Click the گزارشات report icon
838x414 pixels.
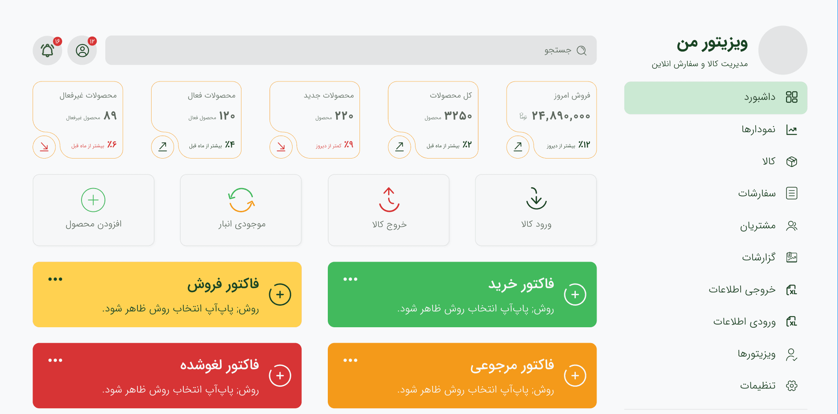point(792,258)
